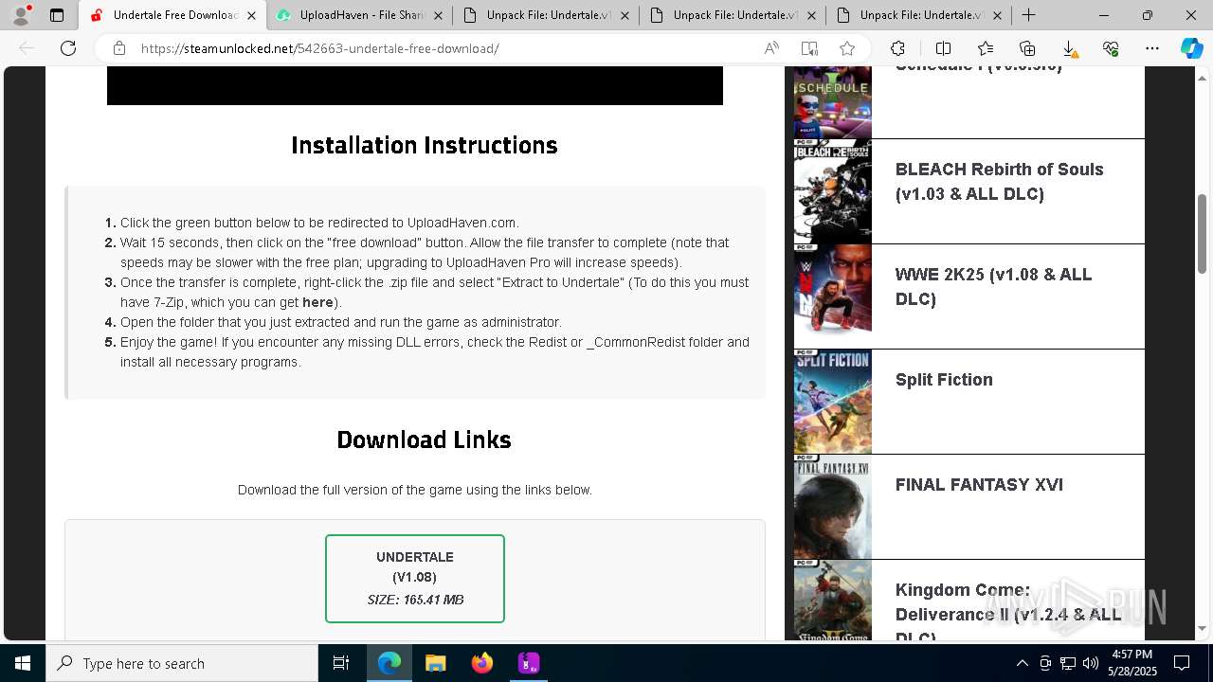Open Settings and more menu
Screen dimensions: 1213x682
(1152, 48)
